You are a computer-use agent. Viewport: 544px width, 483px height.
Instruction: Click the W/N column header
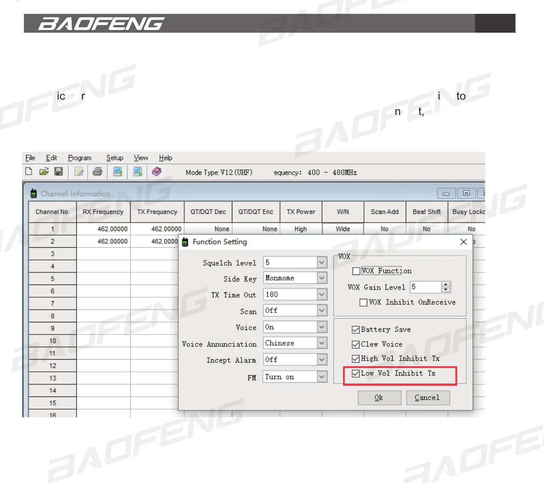coord(343,212)
